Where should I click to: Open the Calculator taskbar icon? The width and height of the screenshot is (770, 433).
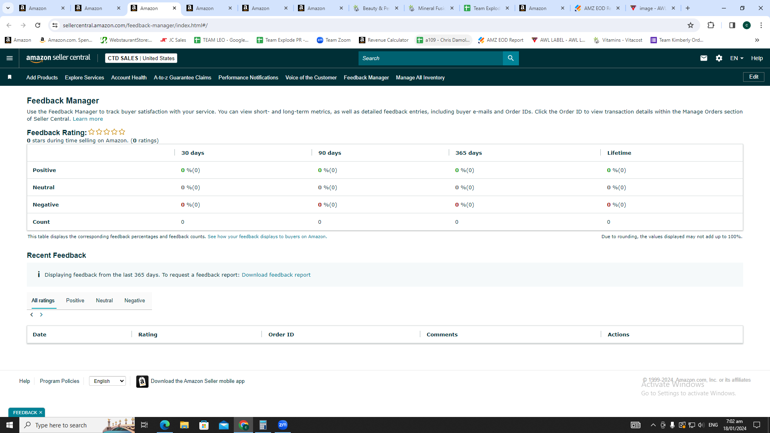coord(263,425)
